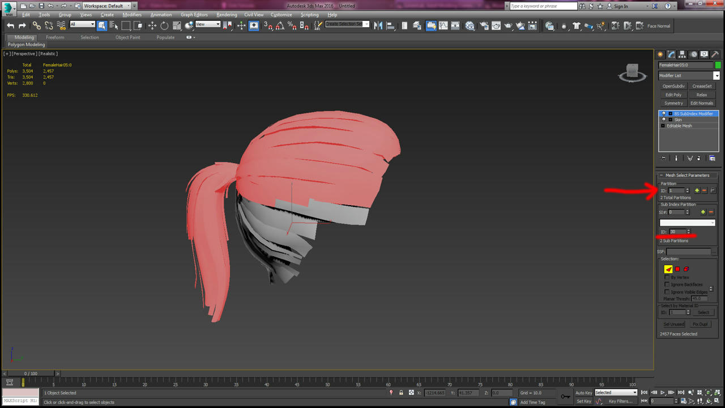Activate the Select and Rotate tool
Image resolution: width=725 pixels, height=408 pixels.
164,25
